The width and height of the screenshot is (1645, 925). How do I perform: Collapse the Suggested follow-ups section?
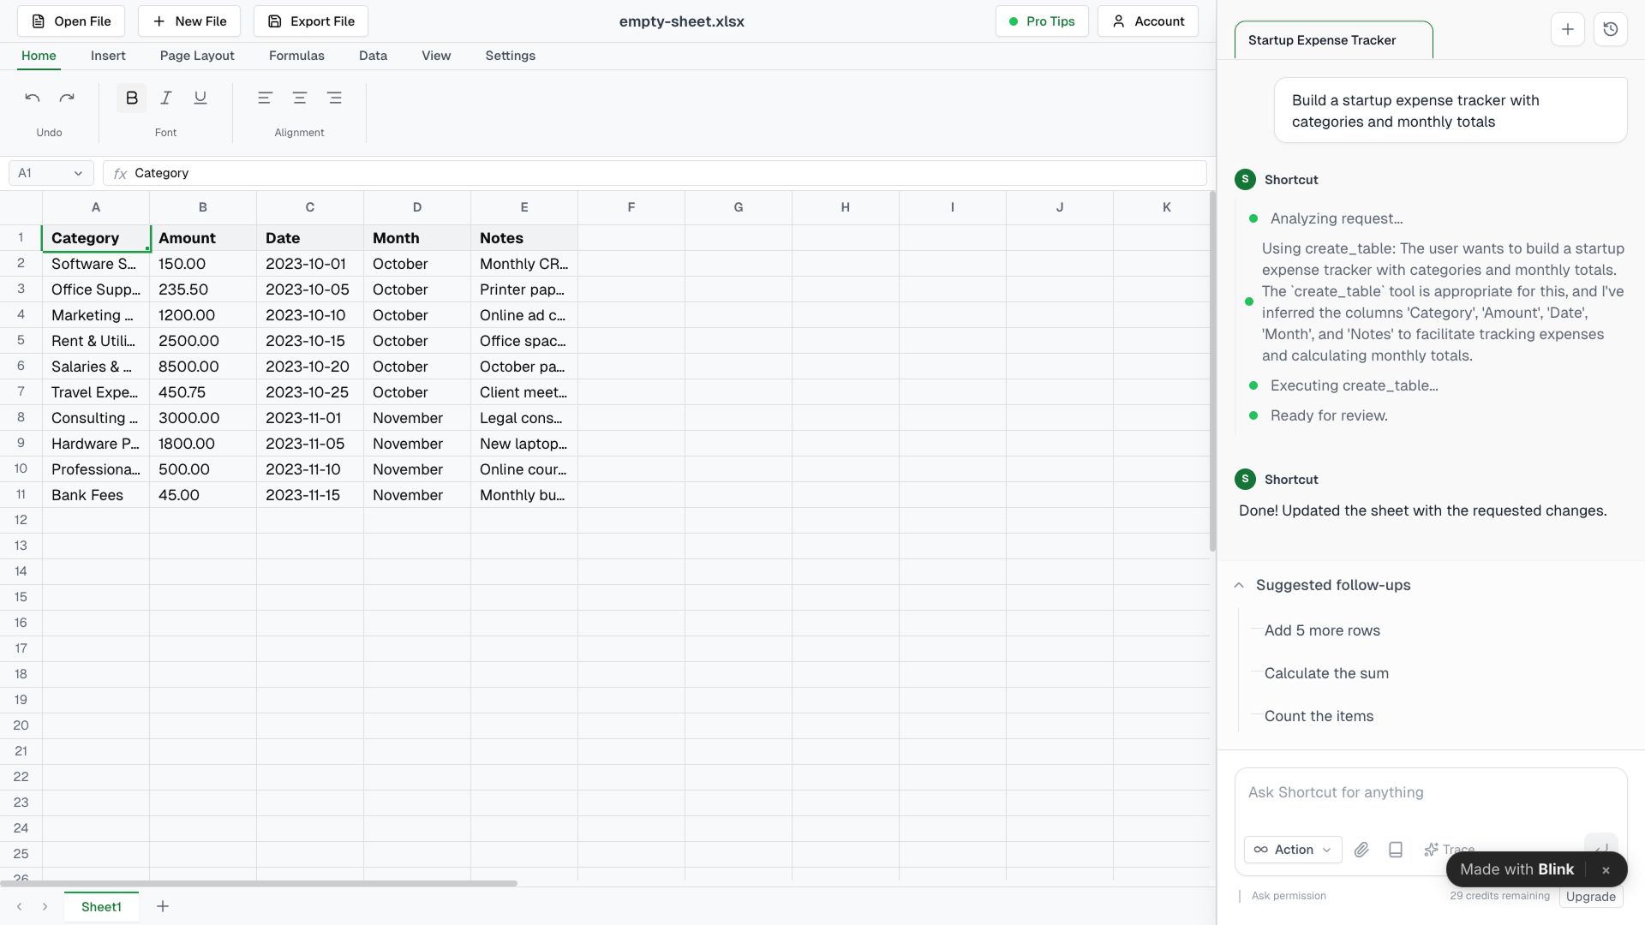tap(1239, 585)
